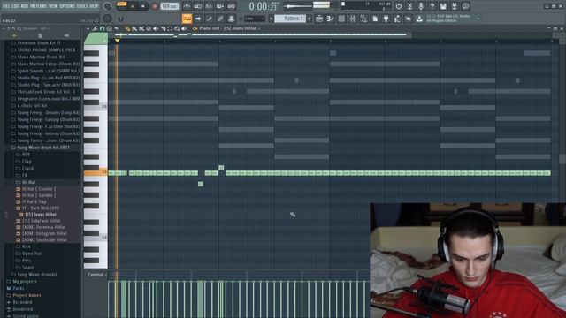Select [ADM] Instagram HiHat sample

(x=44, y=233)
